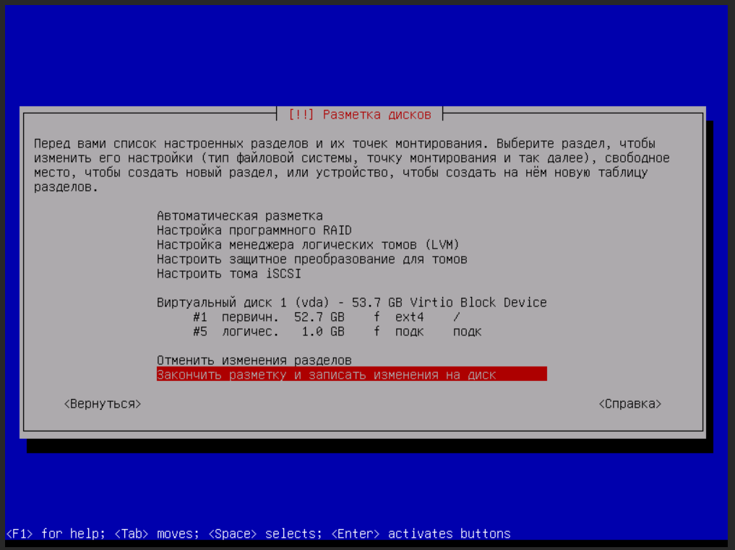Click the / mount point of partition #1
This screenshot has width=735, height=550.
pyautogui.click(x=456, y=317)
